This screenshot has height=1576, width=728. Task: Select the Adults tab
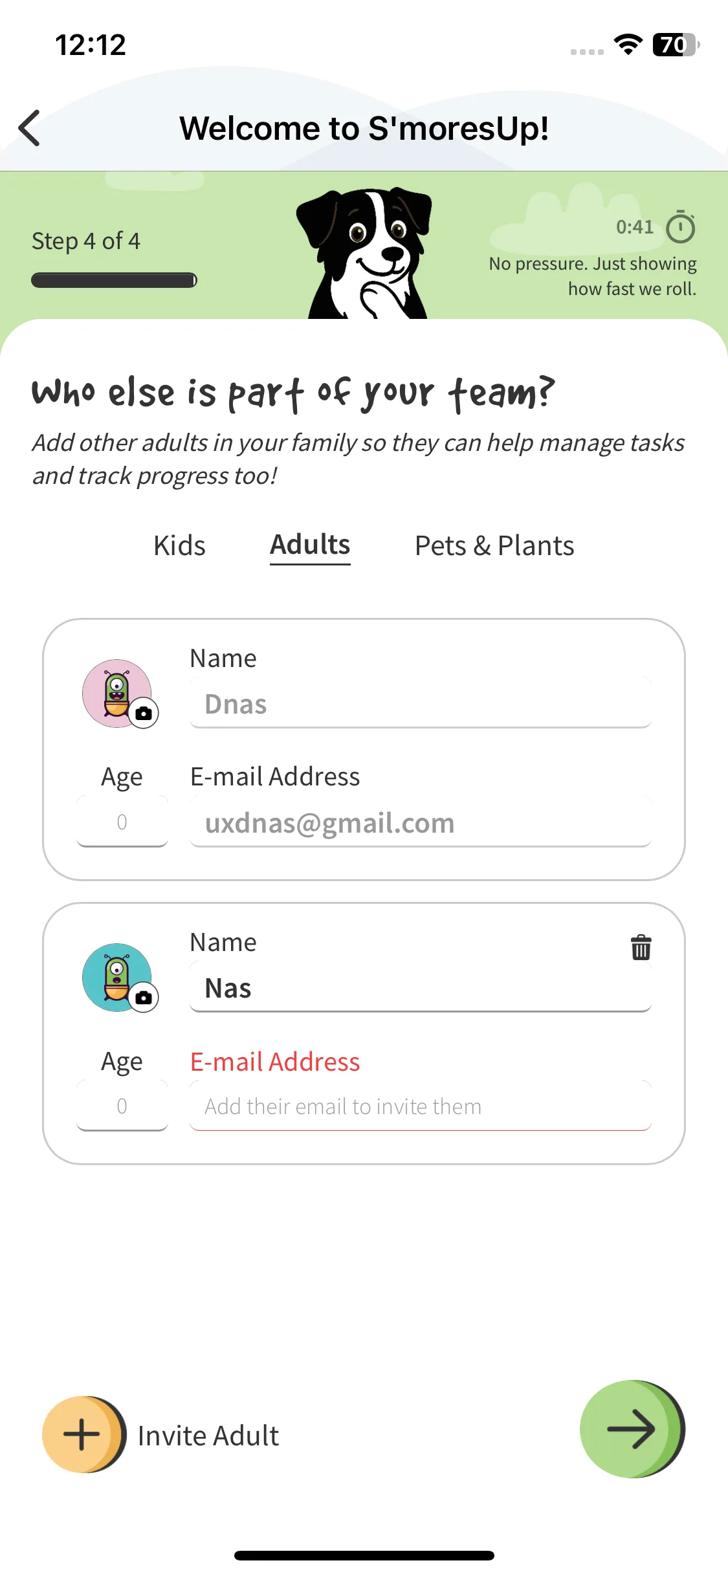point(310,545)
